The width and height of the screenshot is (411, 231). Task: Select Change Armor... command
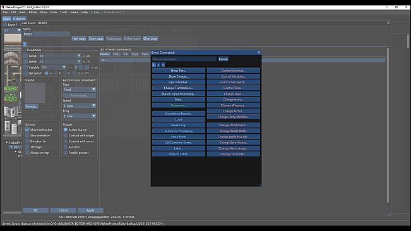pyautogui.click(x=234, y=111)
